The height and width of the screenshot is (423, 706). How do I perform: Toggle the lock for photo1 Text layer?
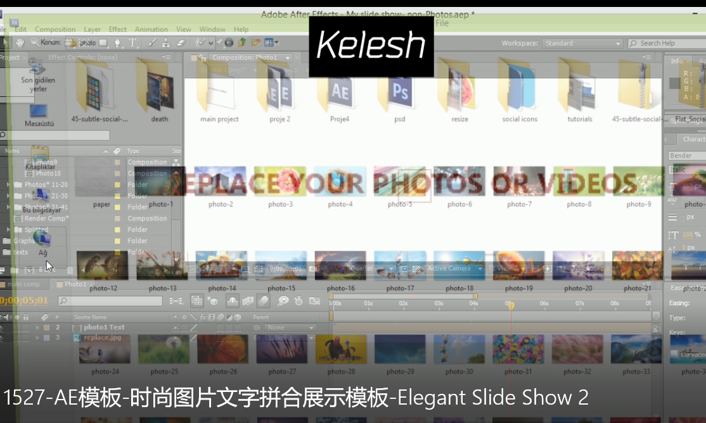coord(26,327)
